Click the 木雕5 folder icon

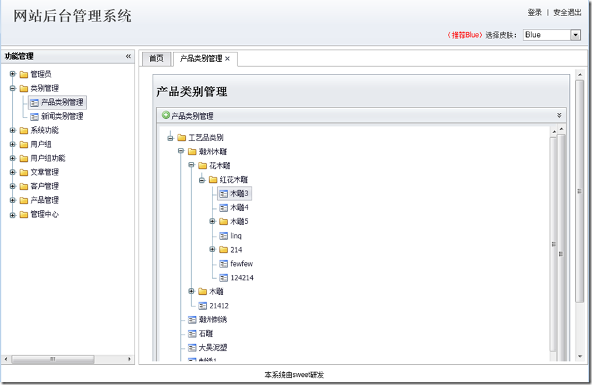(223, 221)
